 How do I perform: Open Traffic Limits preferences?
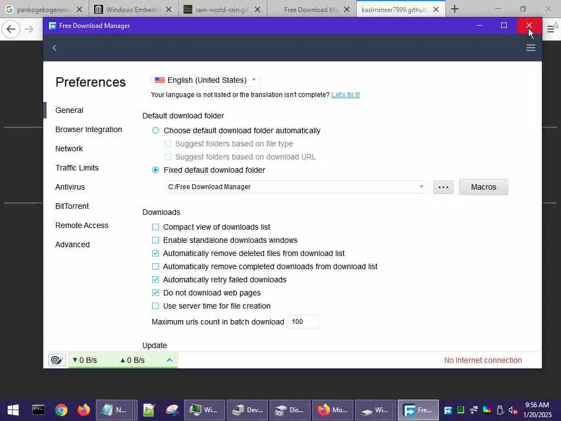point(77,168)
